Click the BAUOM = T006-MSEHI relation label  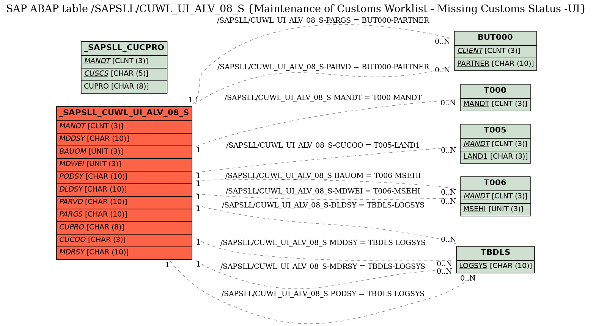[x=323, y=176]
